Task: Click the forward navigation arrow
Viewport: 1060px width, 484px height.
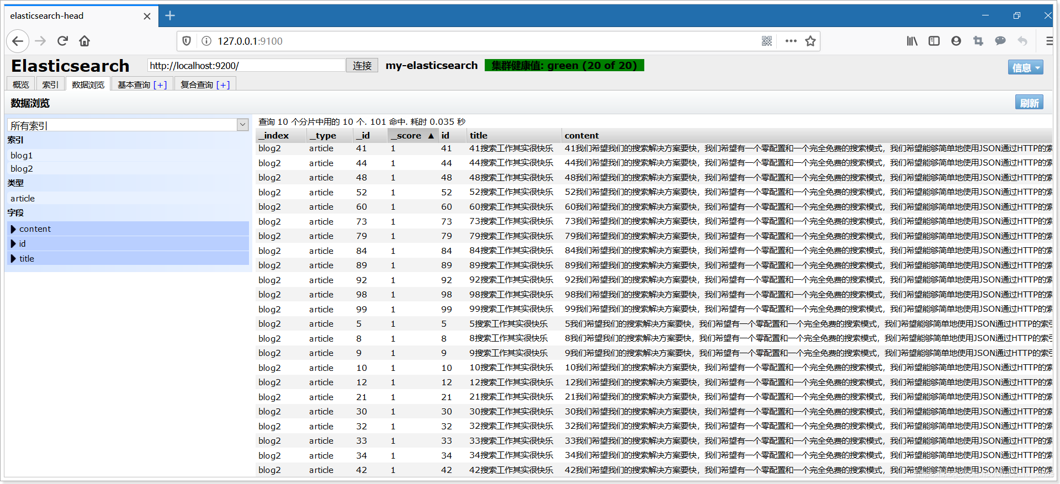Action: tap(40, 41)
